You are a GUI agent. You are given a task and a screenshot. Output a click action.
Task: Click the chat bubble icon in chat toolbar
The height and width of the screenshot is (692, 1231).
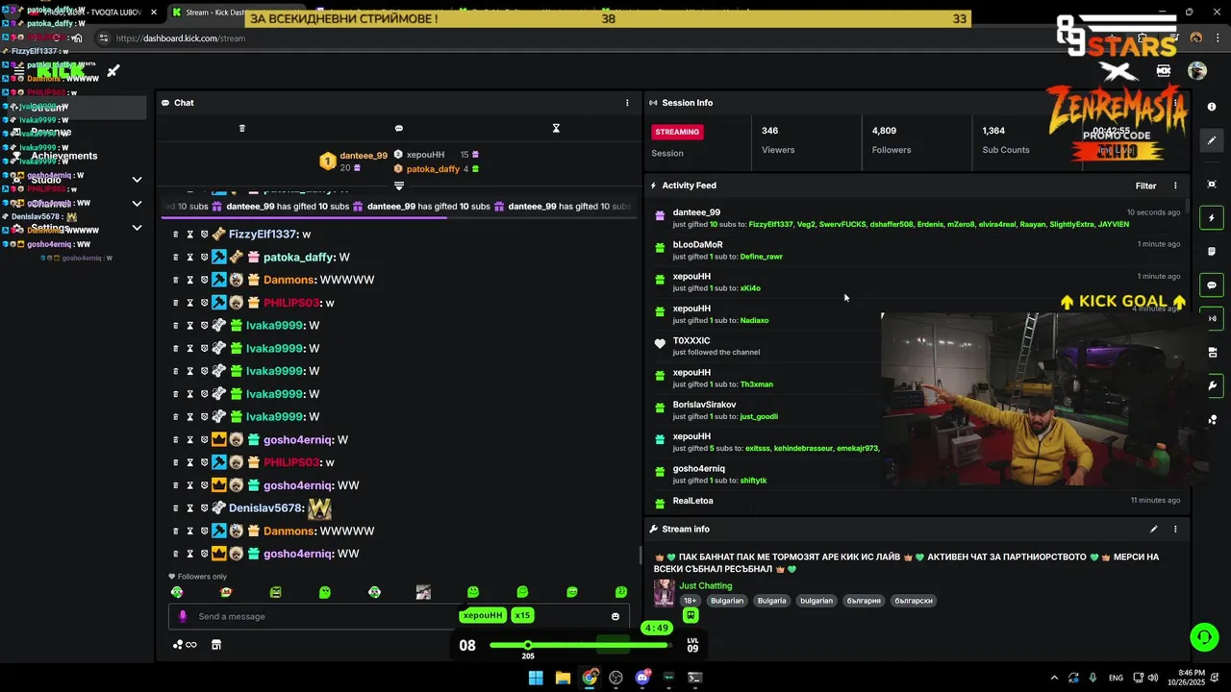399,128
